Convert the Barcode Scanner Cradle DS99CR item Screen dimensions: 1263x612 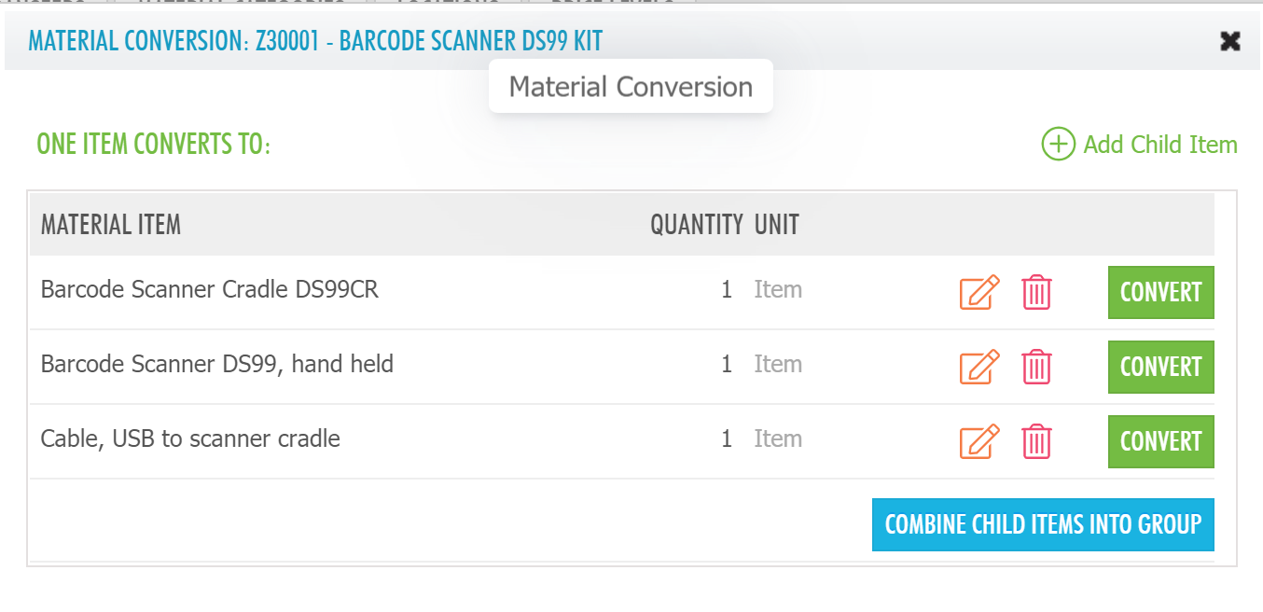coord(1160,292)
